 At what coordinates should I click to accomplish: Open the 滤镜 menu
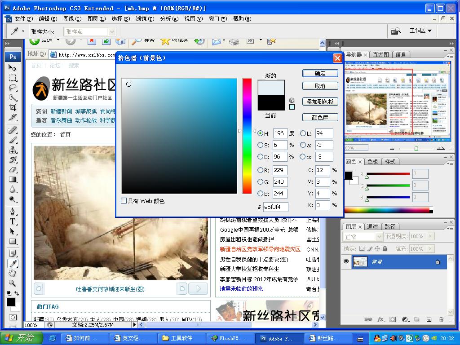144,19
